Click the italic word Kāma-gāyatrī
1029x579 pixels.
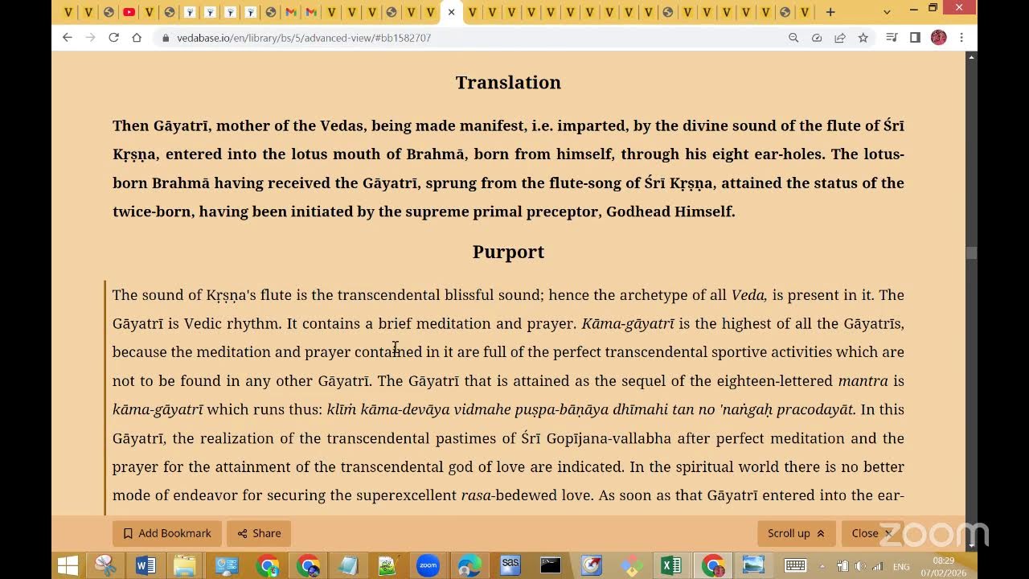[x=628, y=324]
